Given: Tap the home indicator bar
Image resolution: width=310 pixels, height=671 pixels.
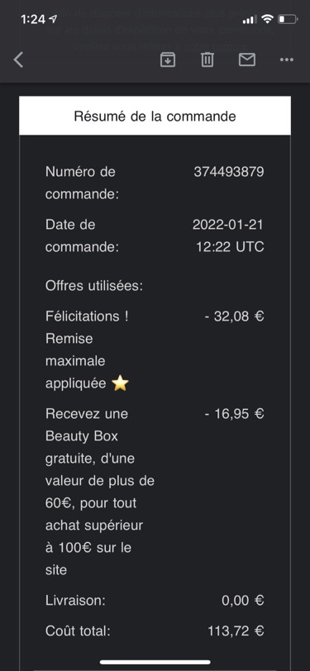Looking at the screenshot, I should (x=155, y=662).
